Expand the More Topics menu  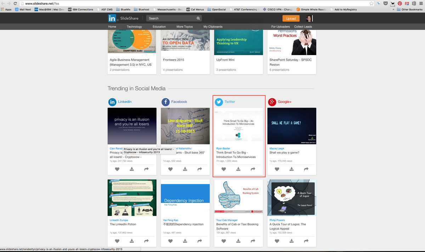[185, 26]
